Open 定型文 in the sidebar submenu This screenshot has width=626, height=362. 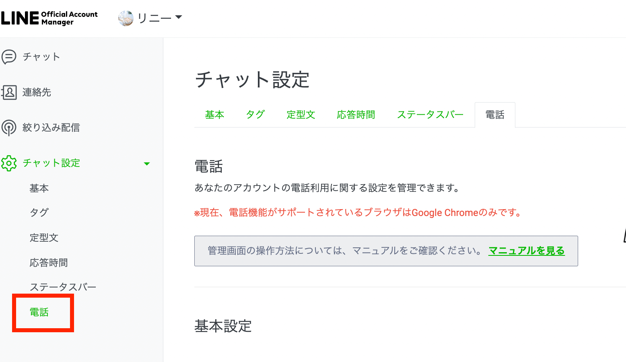click(44, 238)
